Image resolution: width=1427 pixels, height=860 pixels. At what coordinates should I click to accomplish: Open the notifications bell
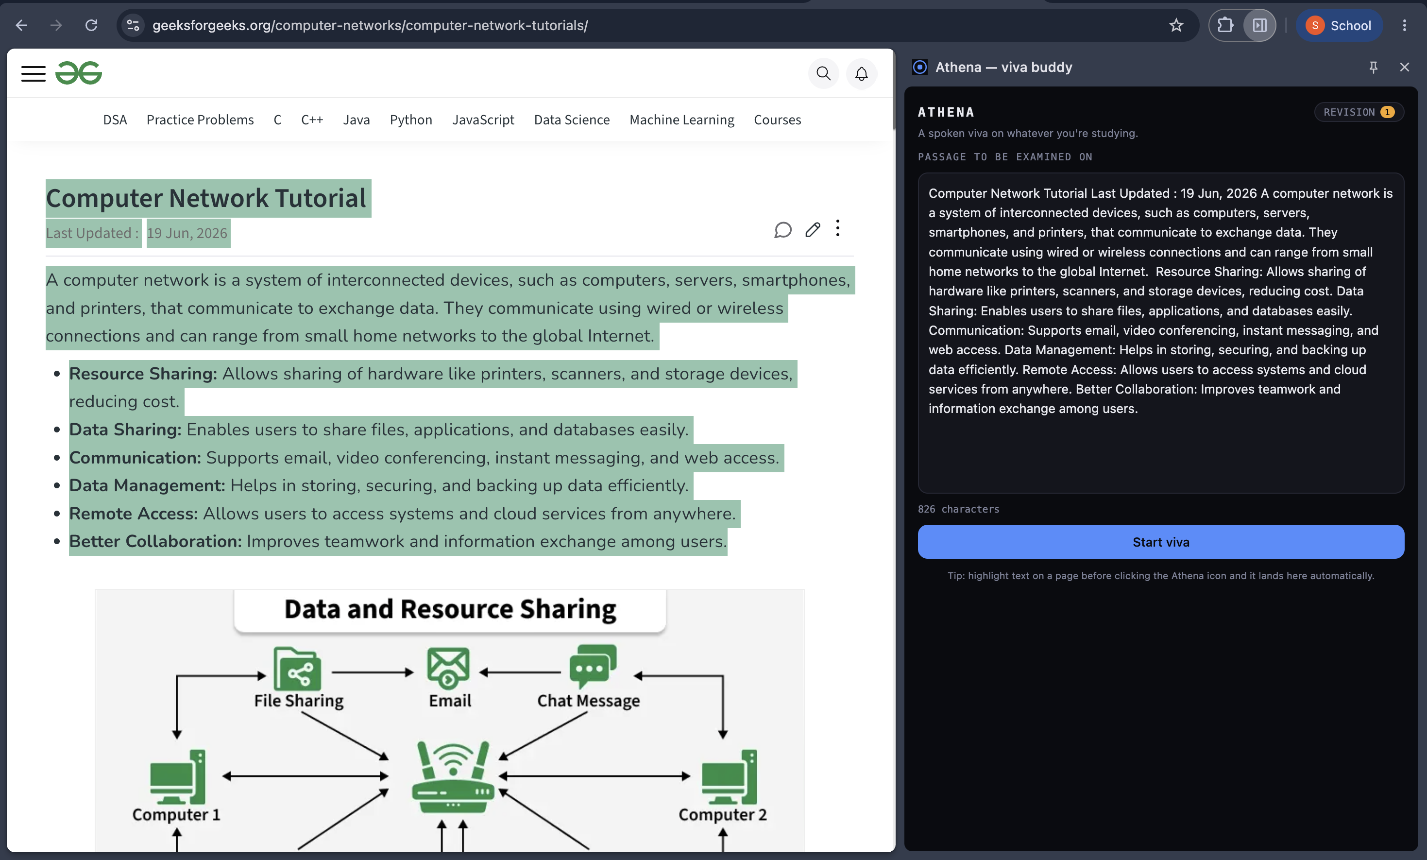(862, 73)
